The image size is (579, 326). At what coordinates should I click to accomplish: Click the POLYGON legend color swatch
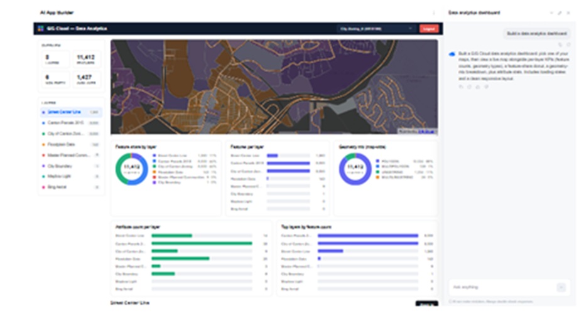tap(377, 161)
